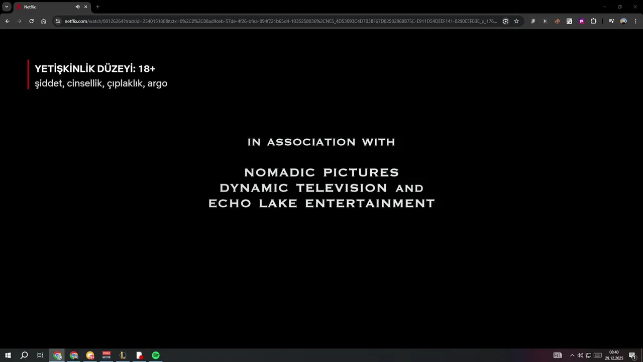Open the clock showing 08:40
This screenshot has height=362, width=643.
[x=614, y=355]
